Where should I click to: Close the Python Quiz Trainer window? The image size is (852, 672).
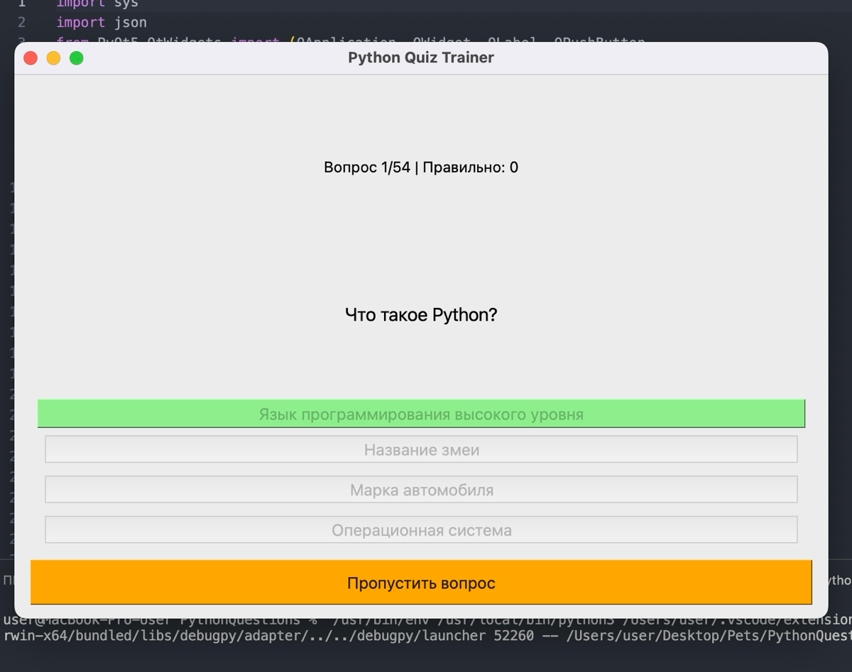pos(31,58)
